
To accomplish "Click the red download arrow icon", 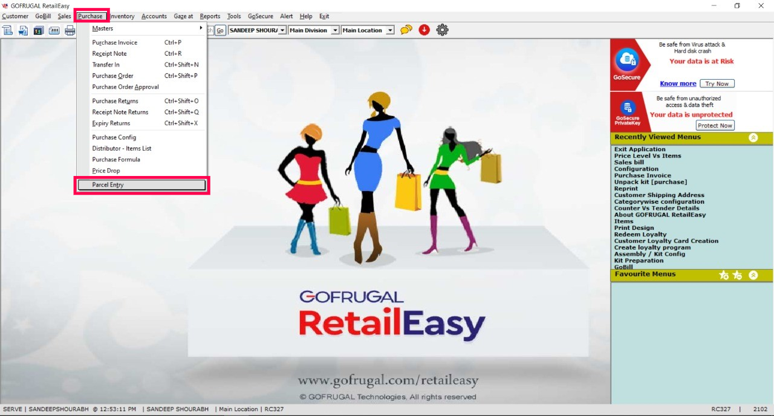I will (x=424, y=30).
